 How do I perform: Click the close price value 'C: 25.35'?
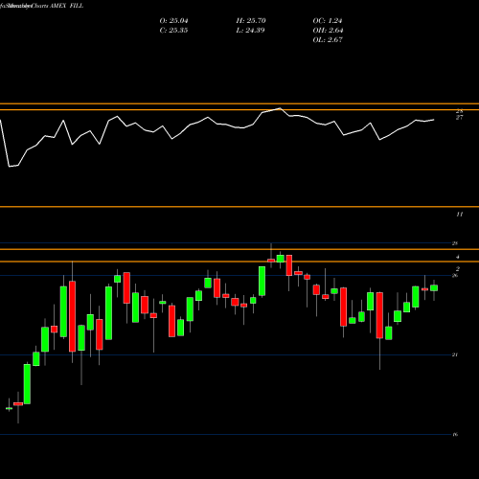(173, 31)
